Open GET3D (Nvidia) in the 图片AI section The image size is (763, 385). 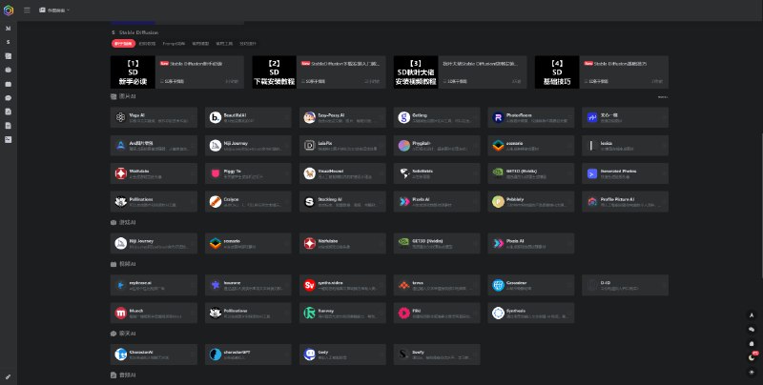click(531, 173)
